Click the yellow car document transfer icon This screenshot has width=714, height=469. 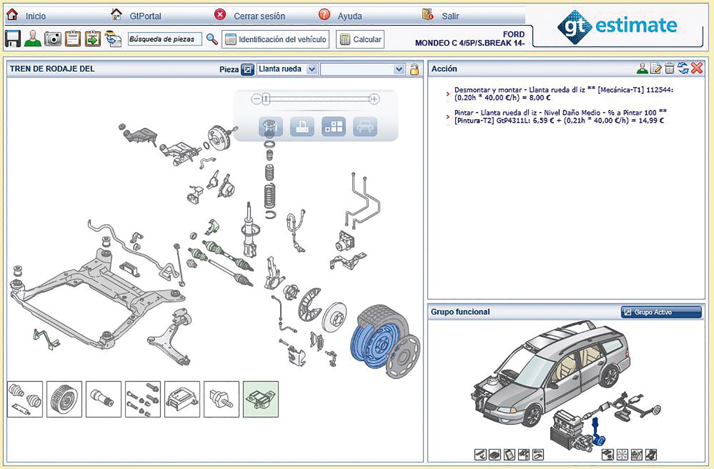(x=113, y=39)
